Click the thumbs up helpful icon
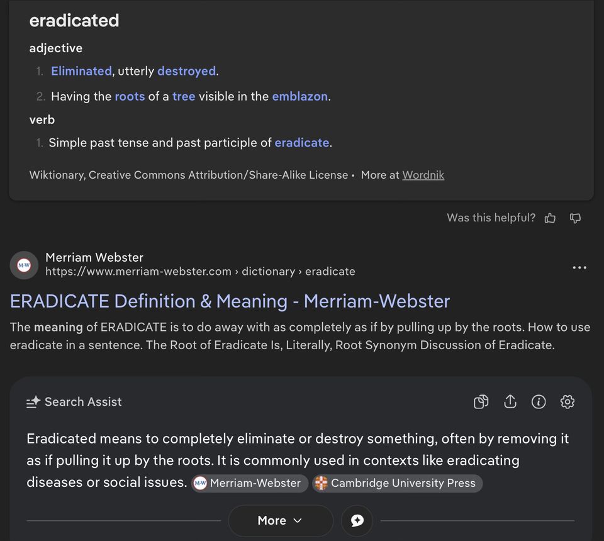Image resolution: width=604 pixels, height=541 pixels. 550,218
